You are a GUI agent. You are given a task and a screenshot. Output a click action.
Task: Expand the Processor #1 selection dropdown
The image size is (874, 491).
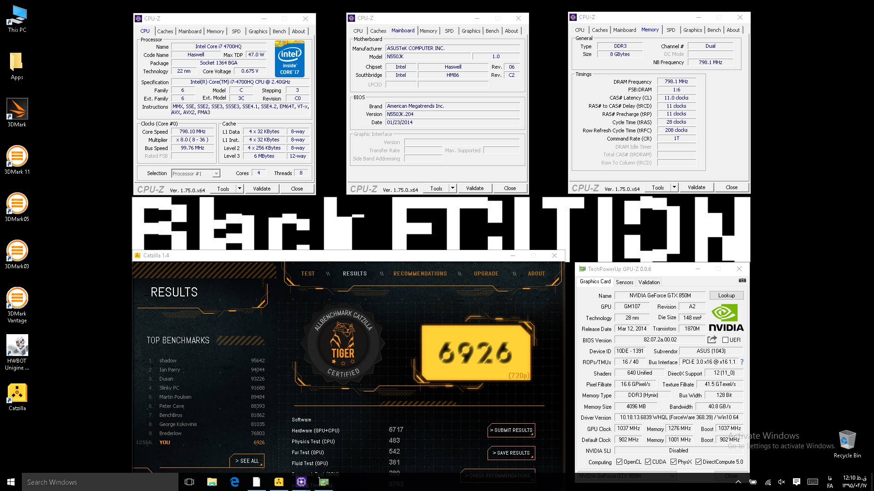pos(216,174)
